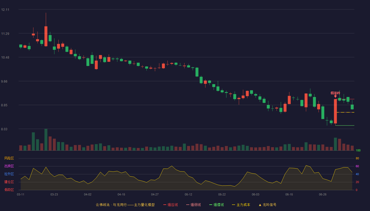370x211 pixels.
Task: Click the magenta 60 indicator axis value
Action: point(357,166)
